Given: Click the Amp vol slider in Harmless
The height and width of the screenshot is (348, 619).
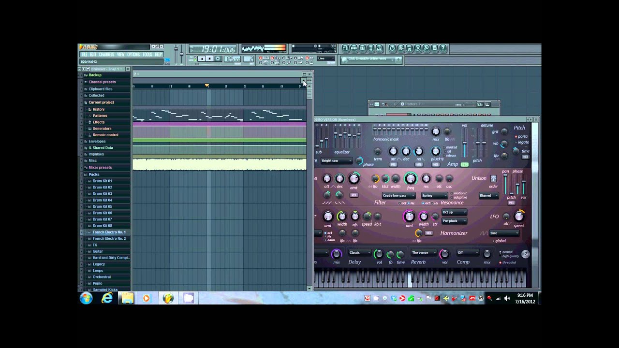Looking at the screenshot, I should pos(465,143).
